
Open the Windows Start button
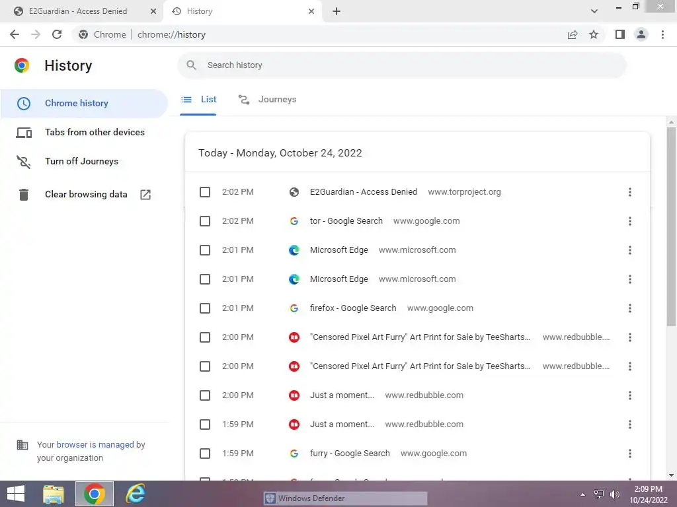click(16, 494)
